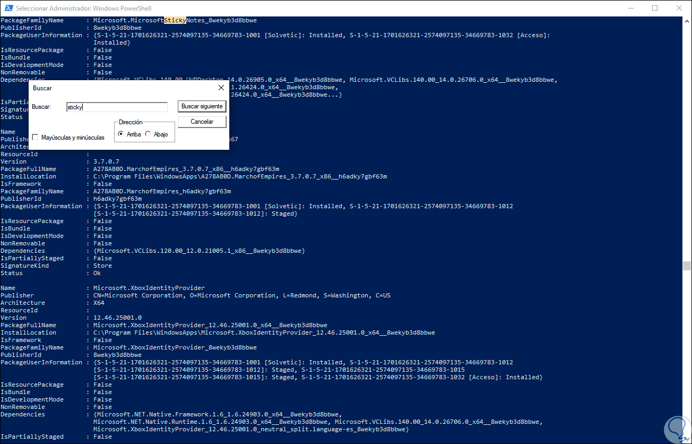Click the Version value "3.7.0.7"
The height and width of the screenshot is (444, 692).
click(x=106, y=161)
